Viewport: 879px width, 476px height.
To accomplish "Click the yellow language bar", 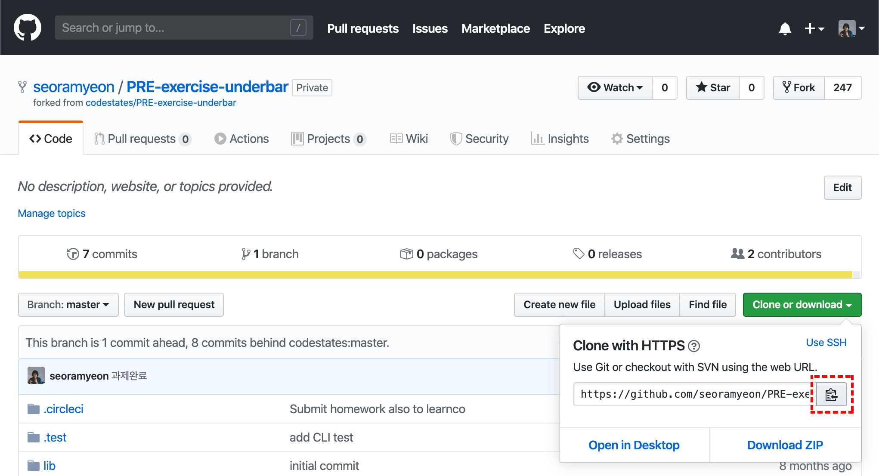I will [435, 275].
